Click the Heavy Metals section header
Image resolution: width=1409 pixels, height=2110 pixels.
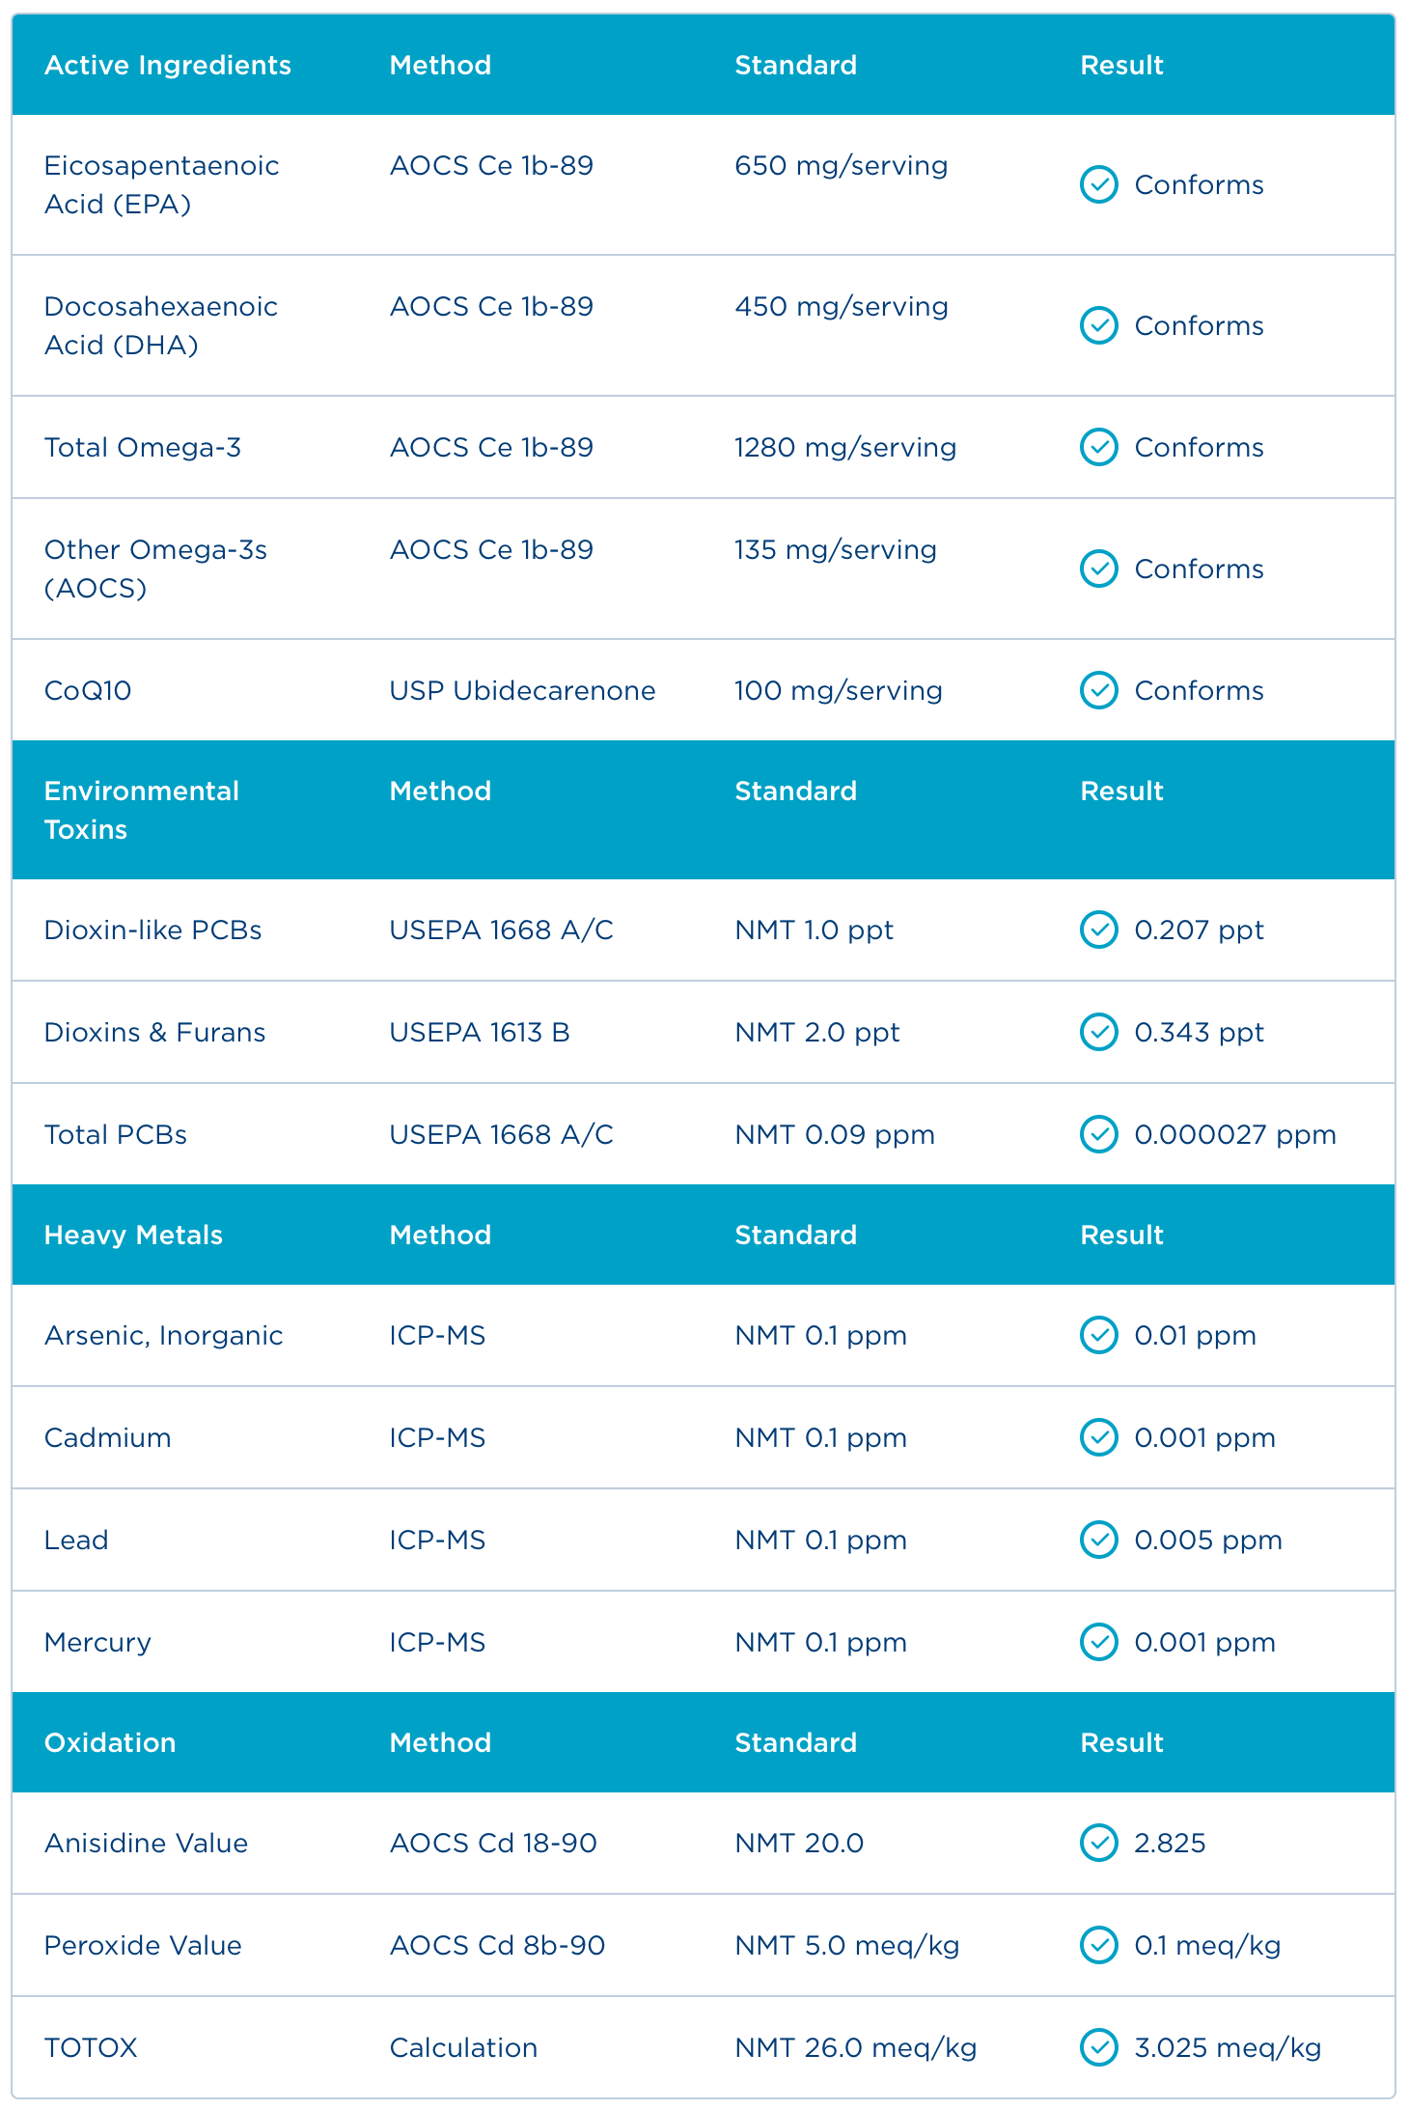[133, 1235]
